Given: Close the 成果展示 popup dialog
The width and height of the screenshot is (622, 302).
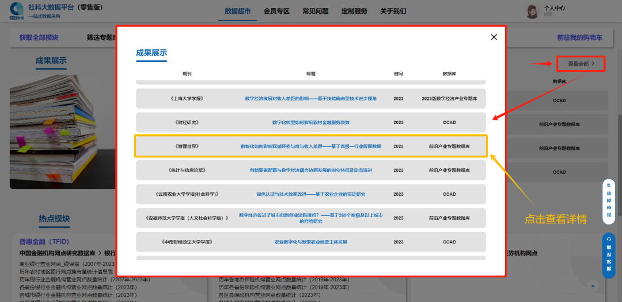Looking at the screenshot, I should 494,37.
